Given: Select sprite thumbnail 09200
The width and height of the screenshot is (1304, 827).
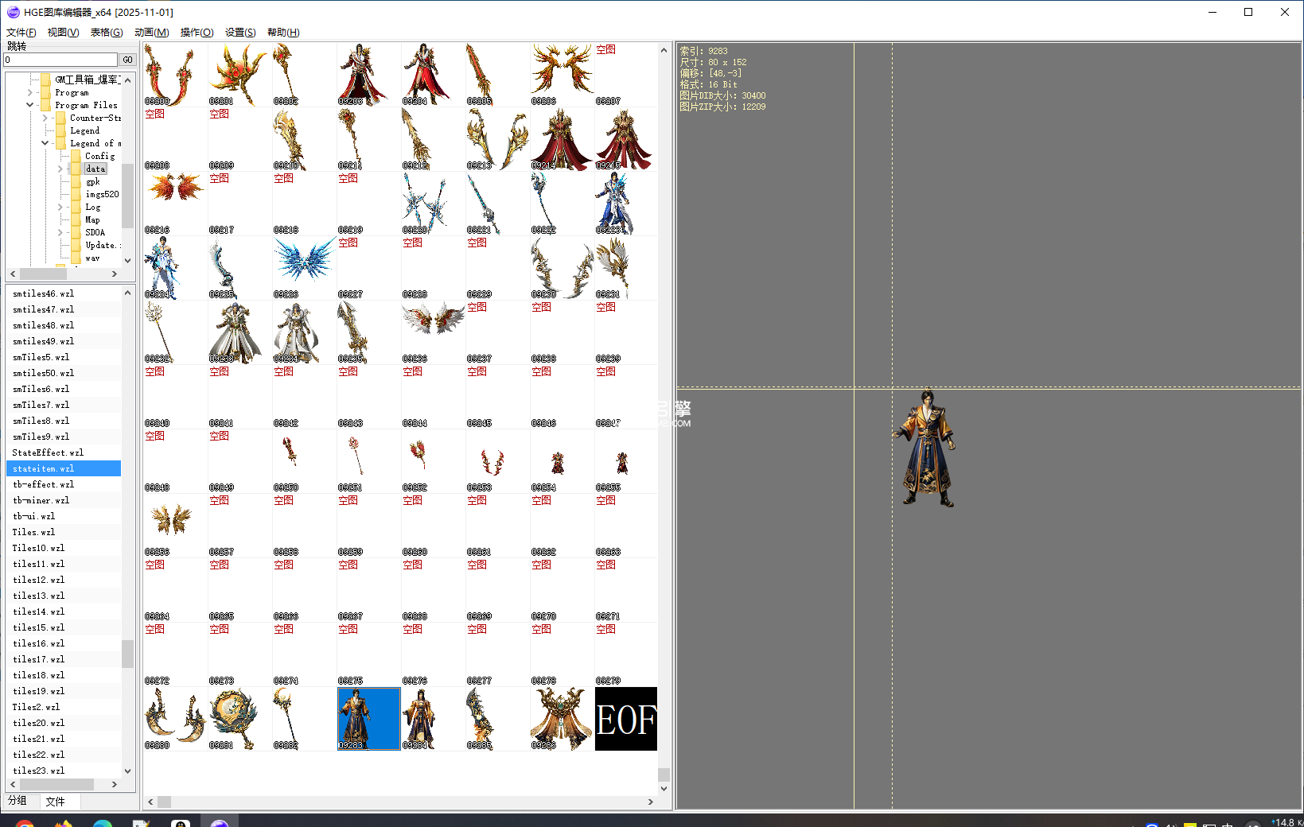Looking at the screenshot, I should (x=175, y=75).
